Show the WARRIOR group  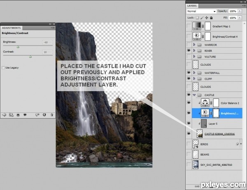pyautogui.click(x=189, y=45)
